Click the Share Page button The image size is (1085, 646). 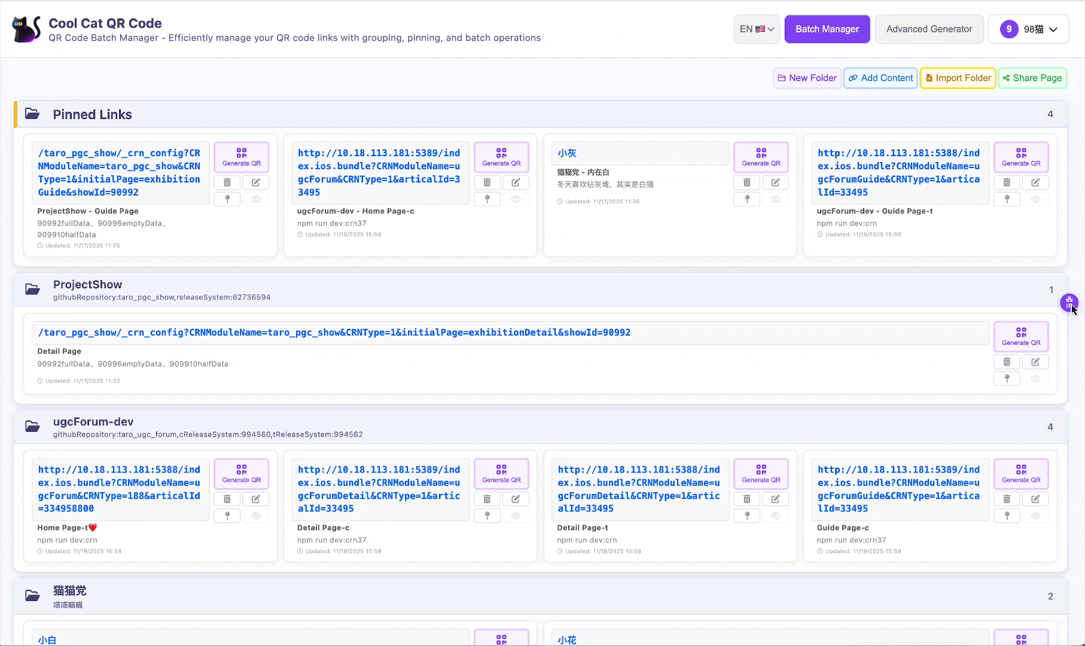click(1032, 78)
